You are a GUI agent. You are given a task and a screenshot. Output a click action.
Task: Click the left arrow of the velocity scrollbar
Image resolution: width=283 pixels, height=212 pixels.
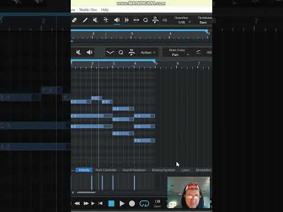pos(73,193)
